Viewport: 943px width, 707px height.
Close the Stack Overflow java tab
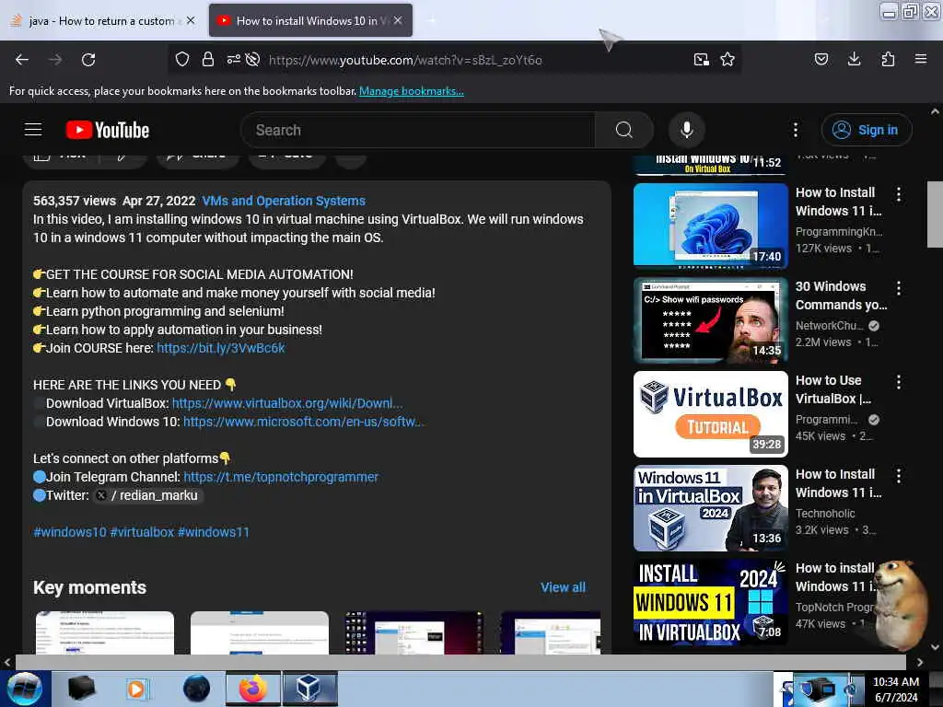(x=191, y=20)
